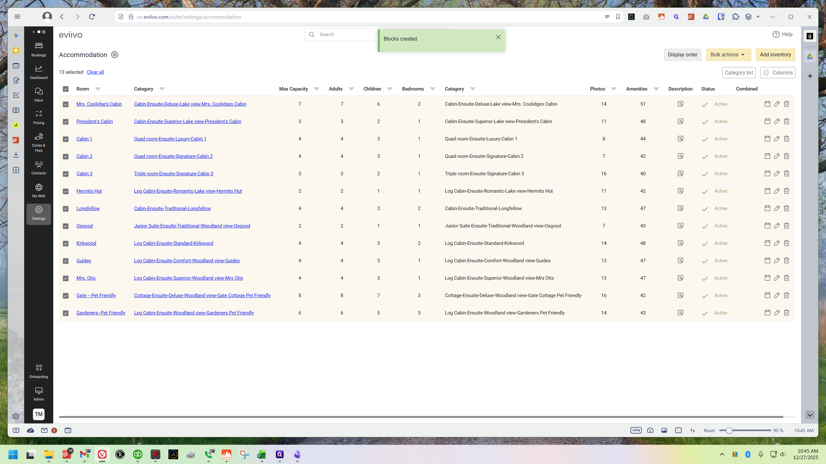Click the calendar icon for Cabin 2 row
The width and height of the screenshot is (826, 464).
(767, 156)
